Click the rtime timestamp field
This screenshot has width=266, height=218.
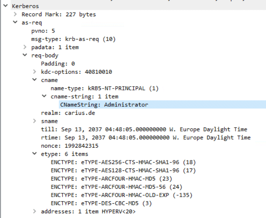point(146,138)
